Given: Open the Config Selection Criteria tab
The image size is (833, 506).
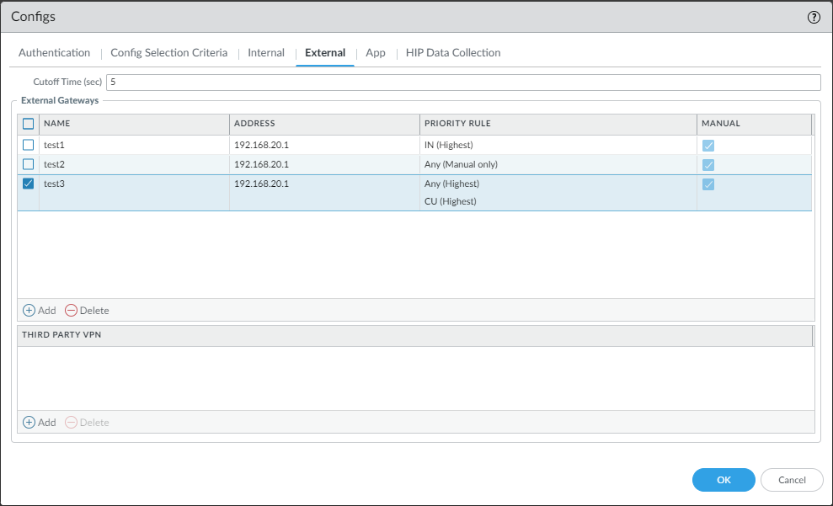Looking at the screenshot, I should 168,52.
